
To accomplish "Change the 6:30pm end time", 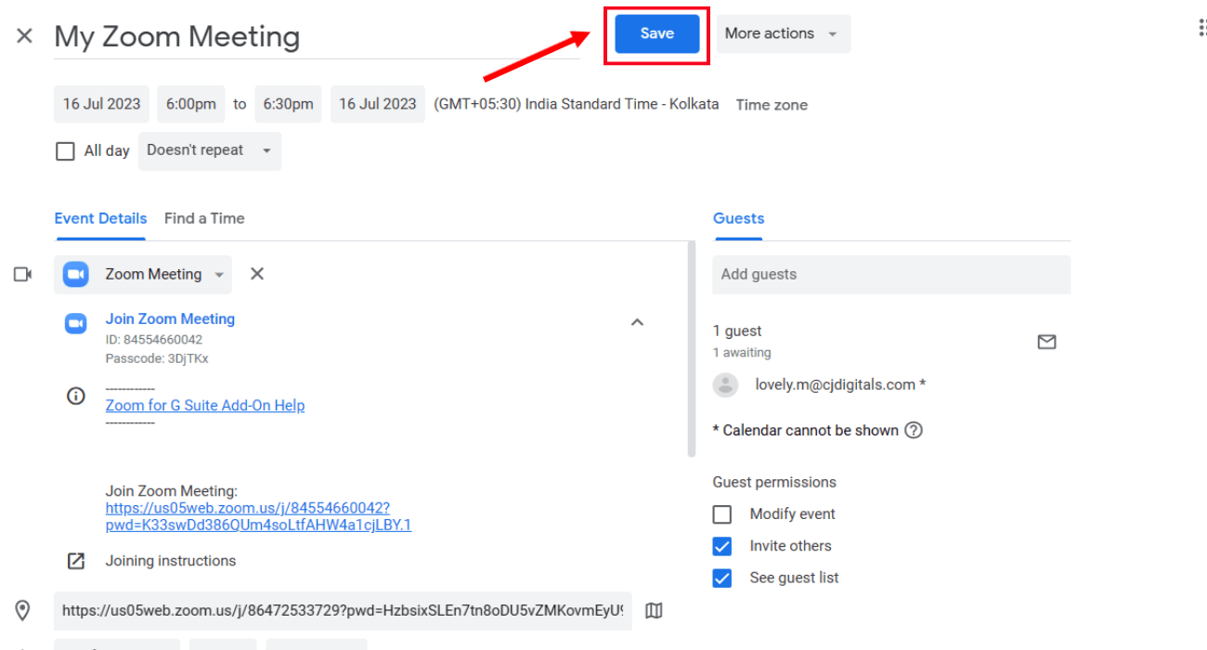I will click(x=288, y=104).
